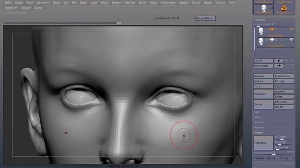Screen dimensions: 300x168
Task: Open the Light menu
Action: [94, 3]
